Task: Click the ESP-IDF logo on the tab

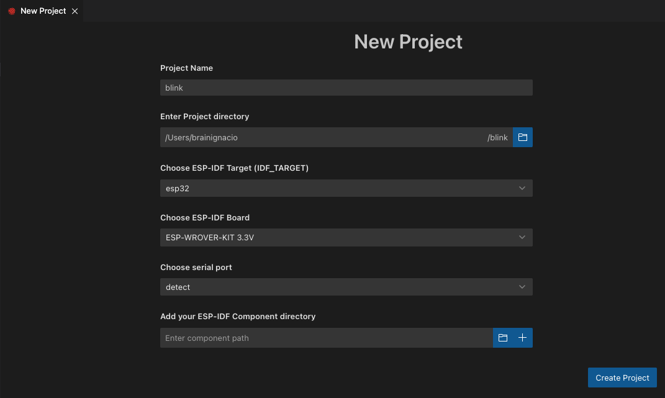Action: [x=11, y=11]
